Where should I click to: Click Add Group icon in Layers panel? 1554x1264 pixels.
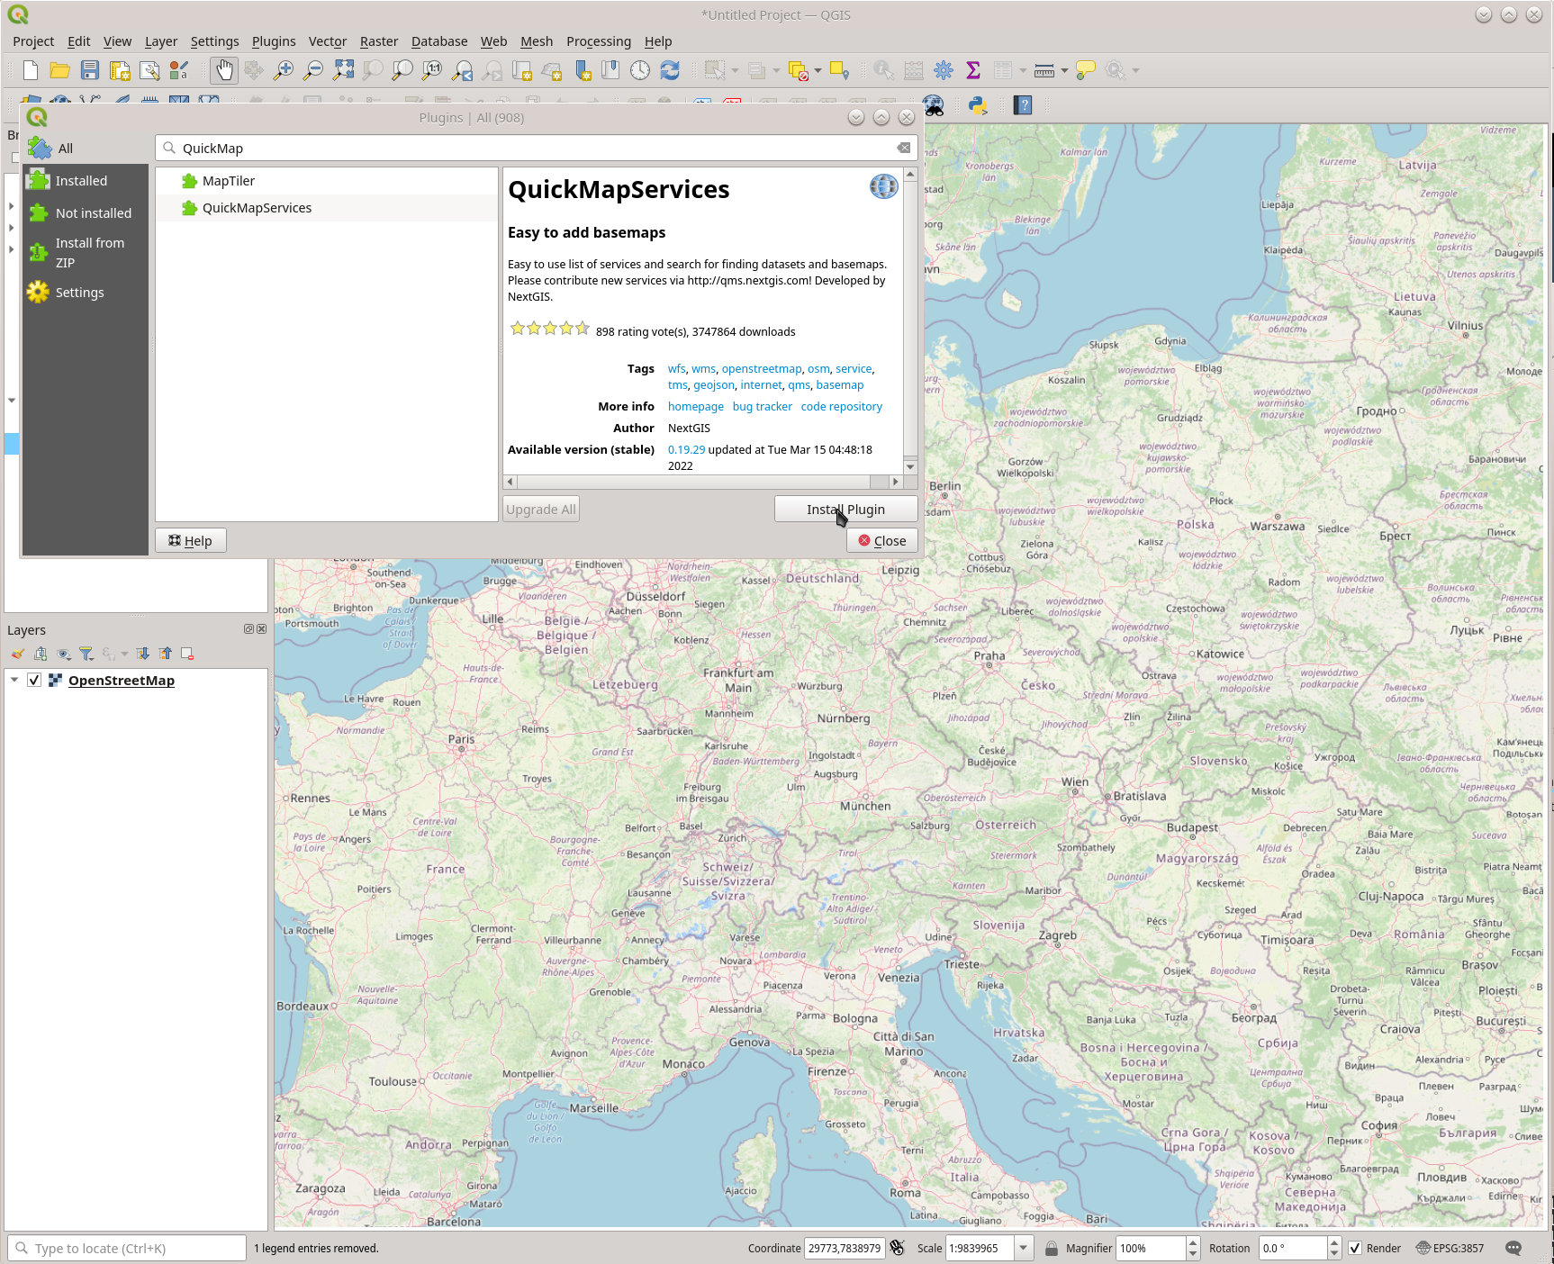click(x=41, y=654)
